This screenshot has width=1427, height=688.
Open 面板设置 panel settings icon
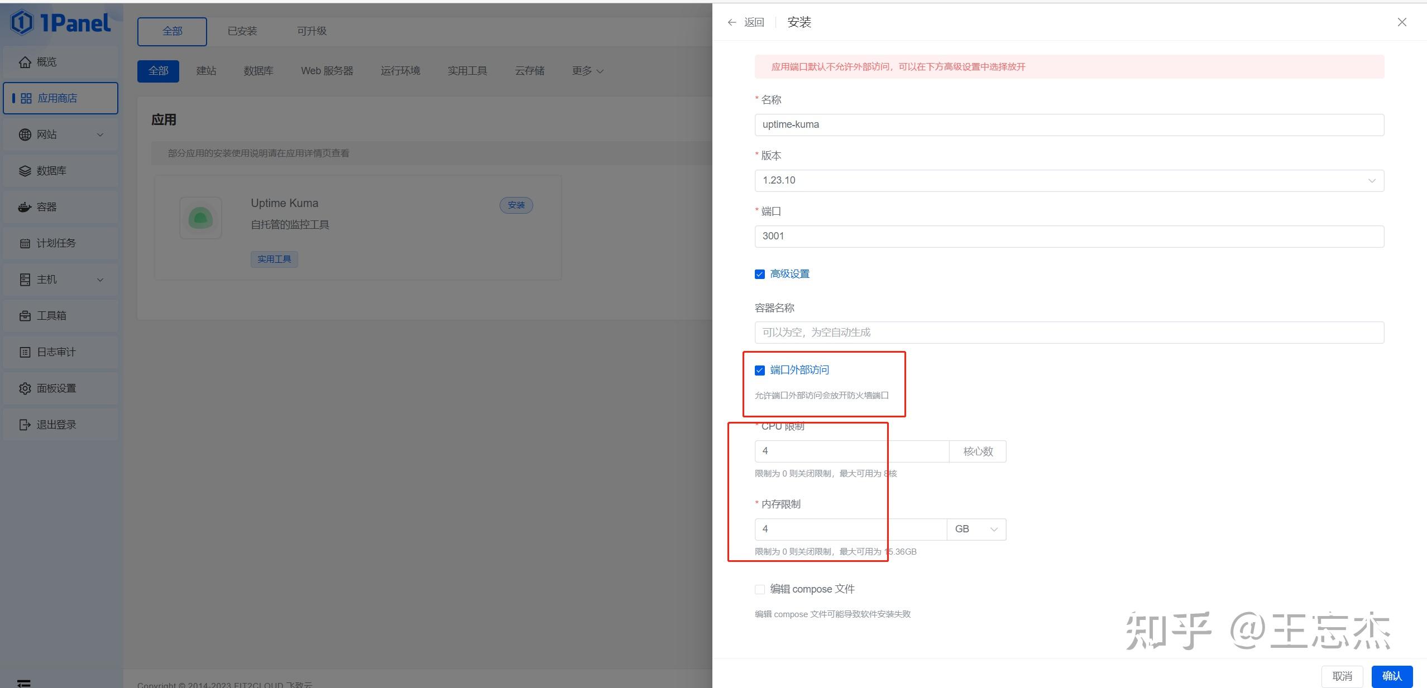25,388
